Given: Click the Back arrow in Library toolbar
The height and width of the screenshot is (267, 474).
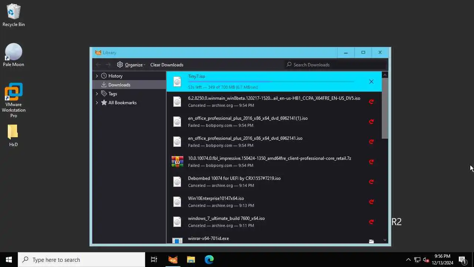Looking at the screenshot, I should 98,65.
